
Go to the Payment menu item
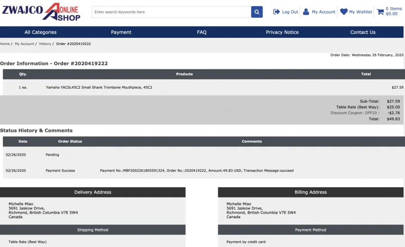click(121, 32)
